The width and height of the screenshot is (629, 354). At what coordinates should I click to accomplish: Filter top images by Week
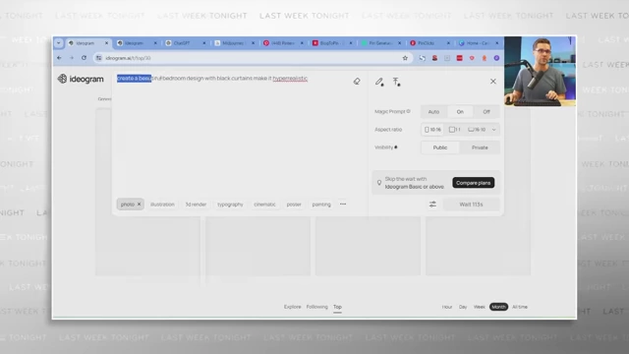(479, 307)
